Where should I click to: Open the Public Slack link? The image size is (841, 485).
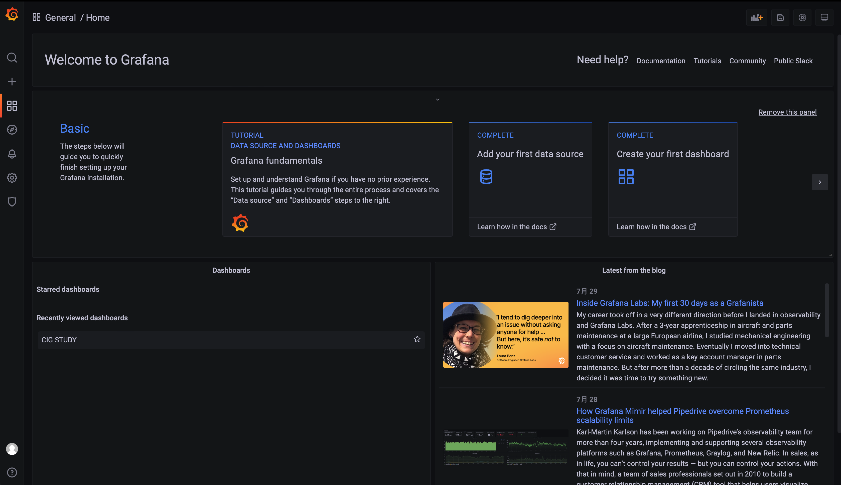(793, 61)
